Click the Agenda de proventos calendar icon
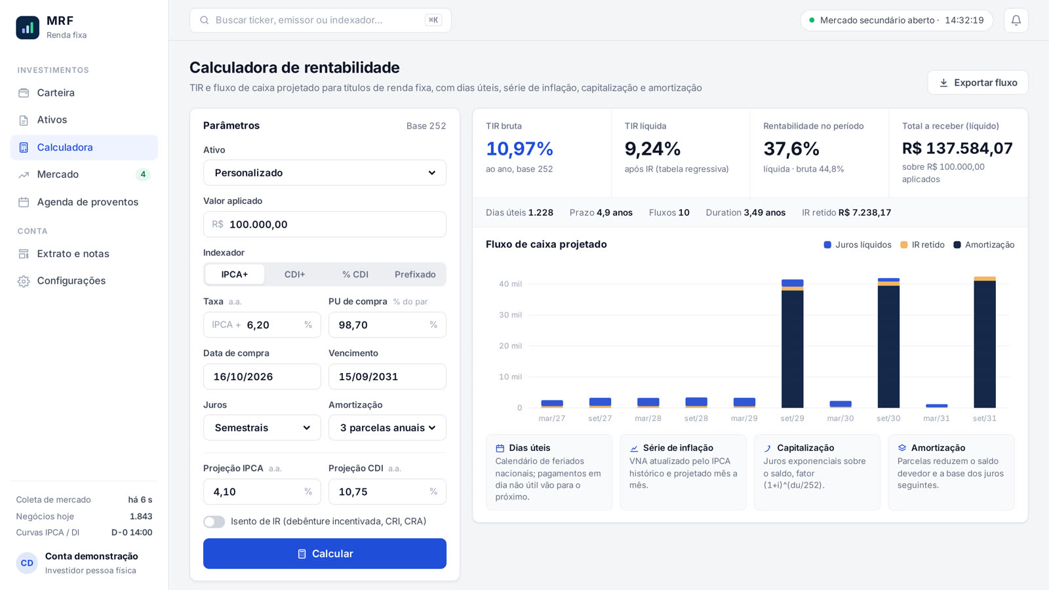This screenshot has width=1049, height=590. coord(24,202)
